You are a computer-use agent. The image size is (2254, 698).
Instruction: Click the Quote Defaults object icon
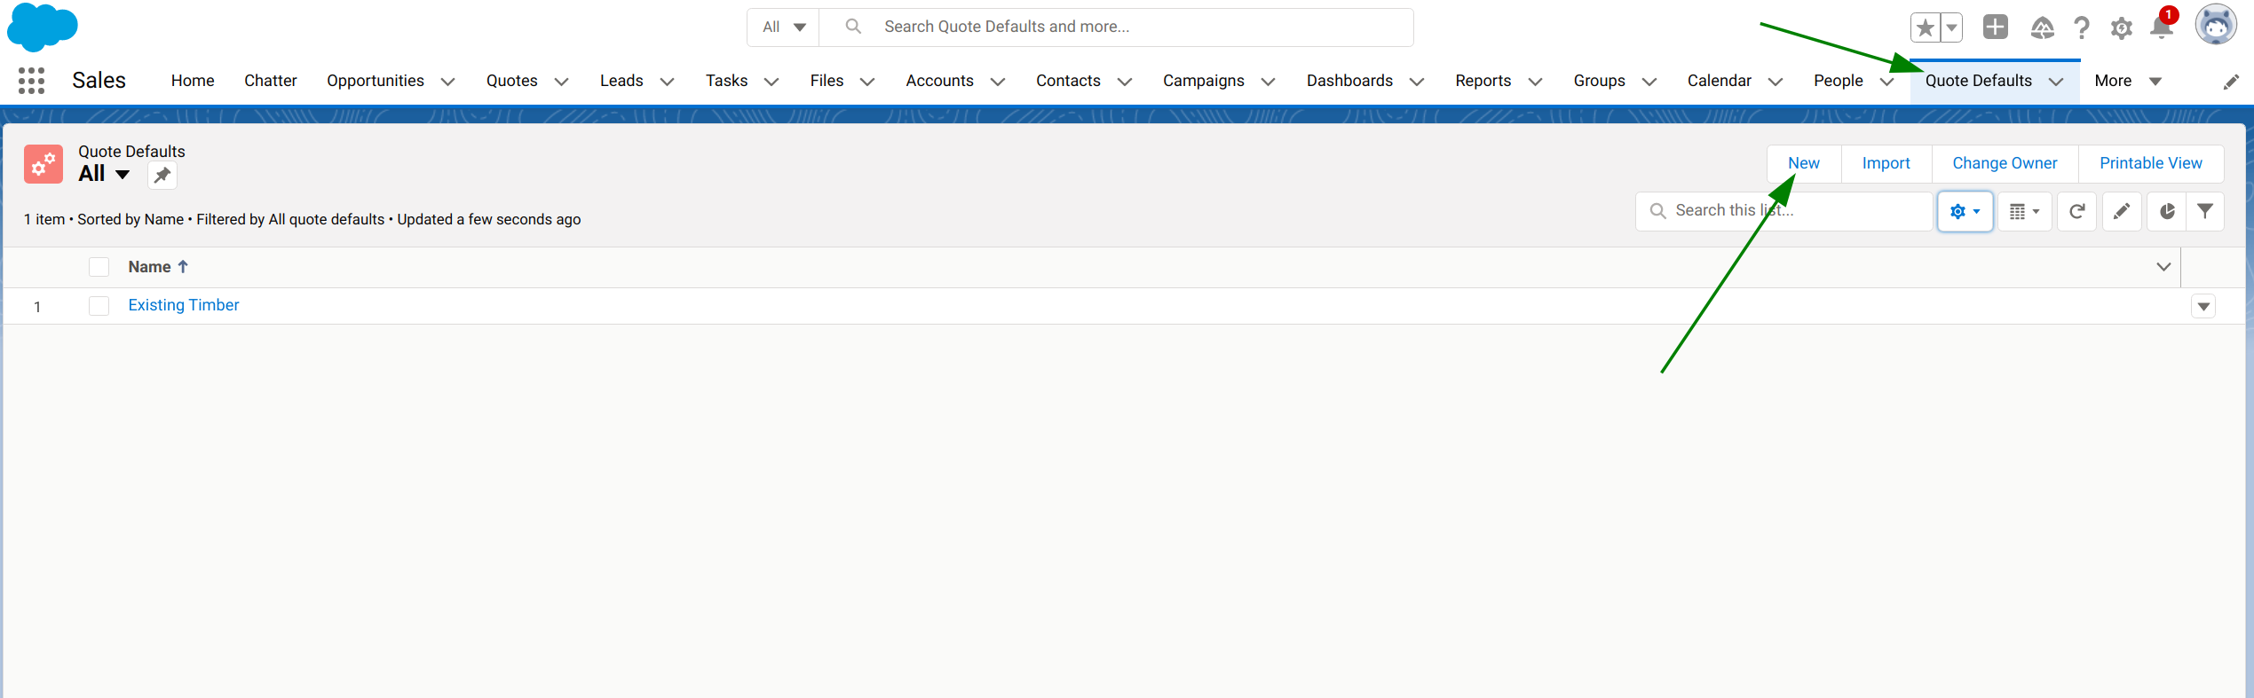(x=43, y=164)
